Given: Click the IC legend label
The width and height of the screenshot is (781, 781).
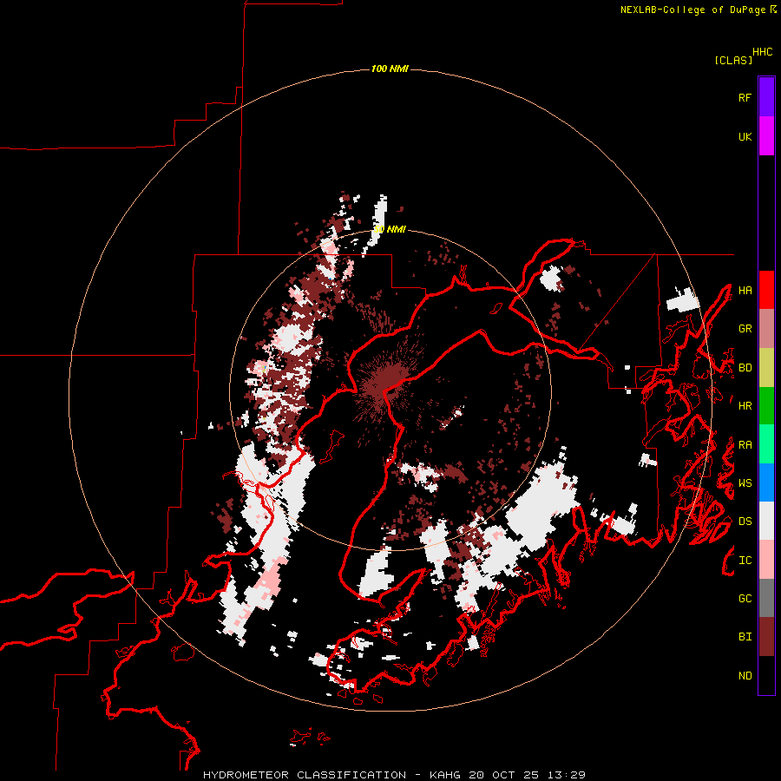Looking at the screenshot, I should point(745,561).
